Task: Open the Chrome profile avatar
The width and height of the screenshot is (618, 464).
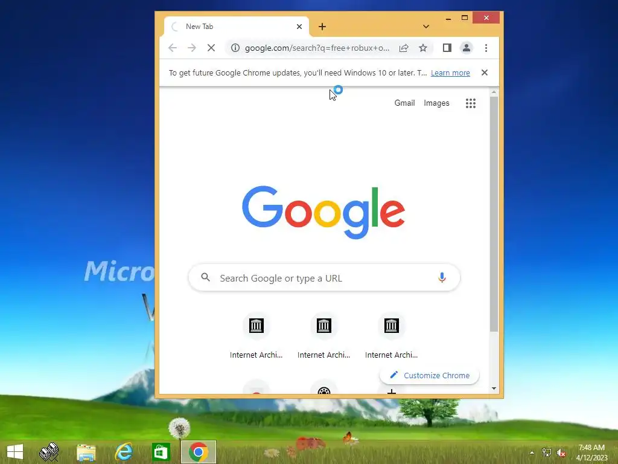Action: (x=467, y=48)
